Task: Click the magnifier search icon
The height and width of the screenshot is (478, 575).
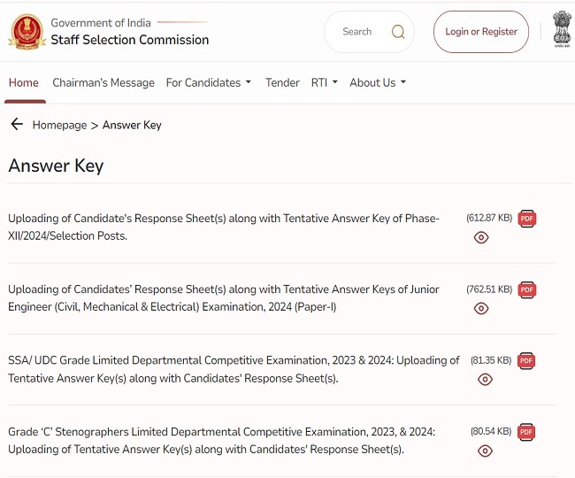Action: 398,32
